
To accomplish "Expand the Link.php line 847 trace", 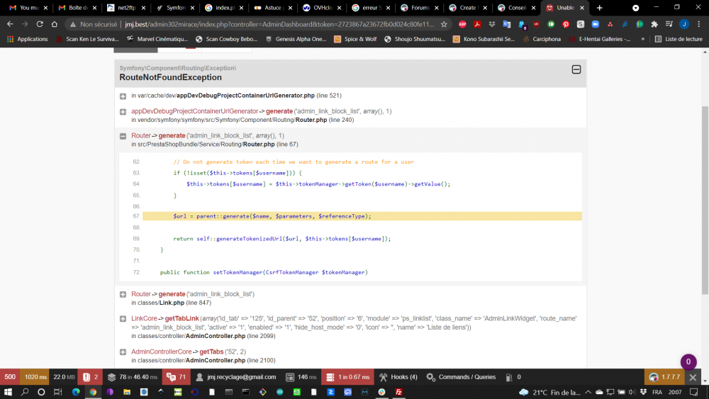I will coord(123,295).
